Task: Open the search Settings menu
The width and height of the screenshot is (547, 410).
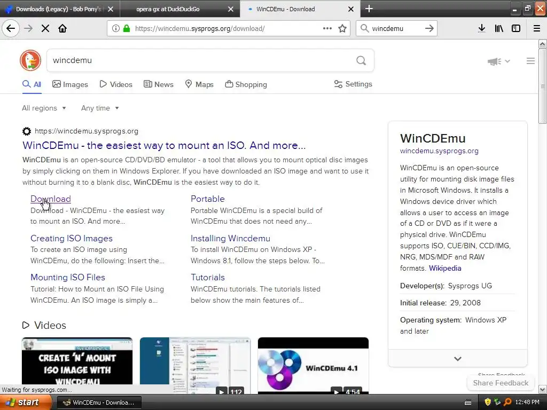Action: point(353,84)
